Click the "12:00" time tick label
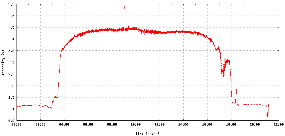The image size is (285, 136). pyautogui.click(x=160, y=124)
